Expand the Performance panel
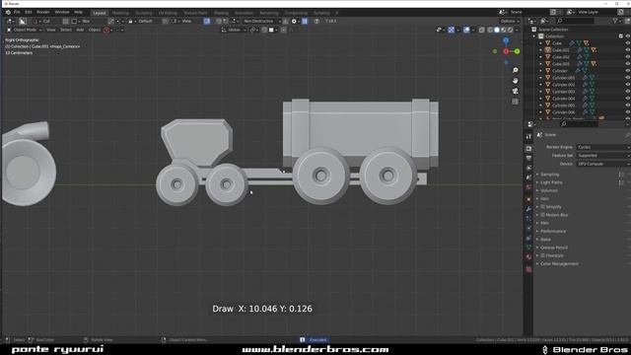 (552, 231)
